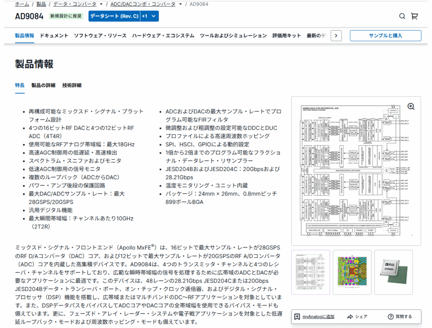
Task: Switch to the ドキュメント tab
Action: [54, 36]
